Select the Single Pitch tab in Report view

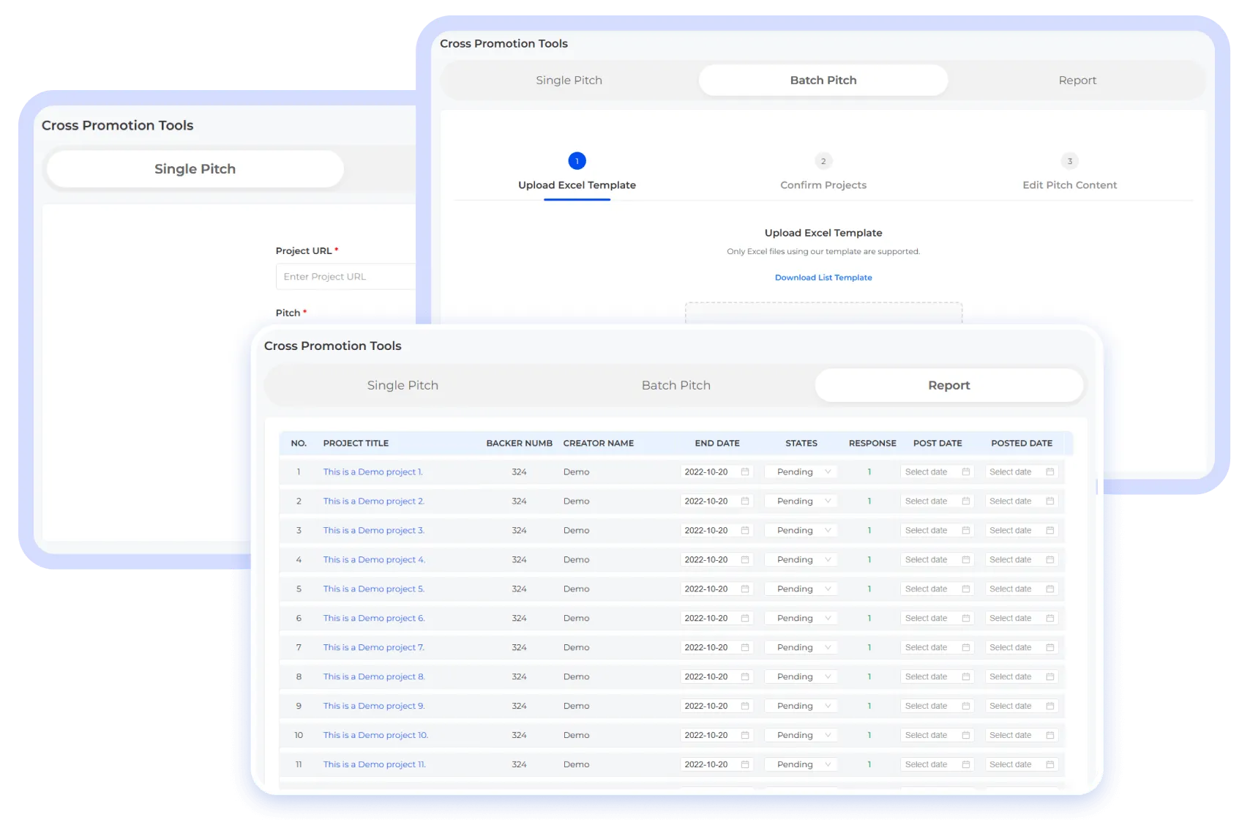pyautogui.click(x=402, y=384)
